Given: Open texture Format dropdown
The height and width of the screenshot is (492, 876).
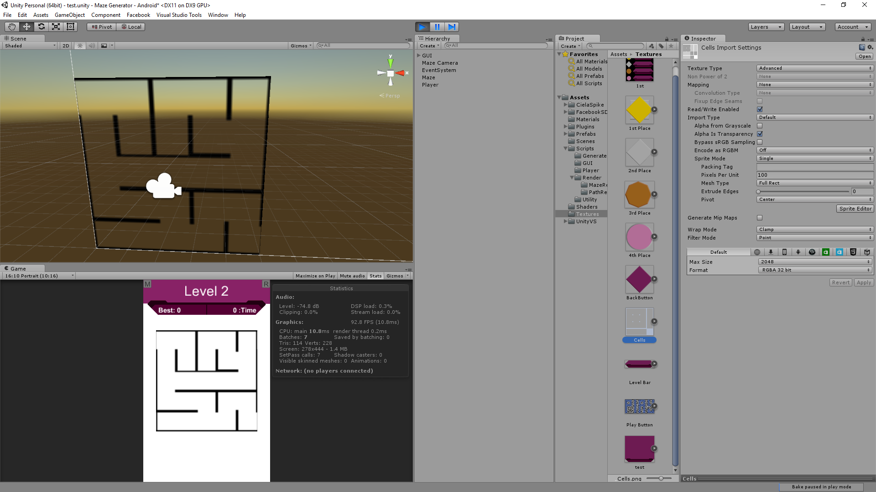Looking at the screenshot, I should 815,270.
